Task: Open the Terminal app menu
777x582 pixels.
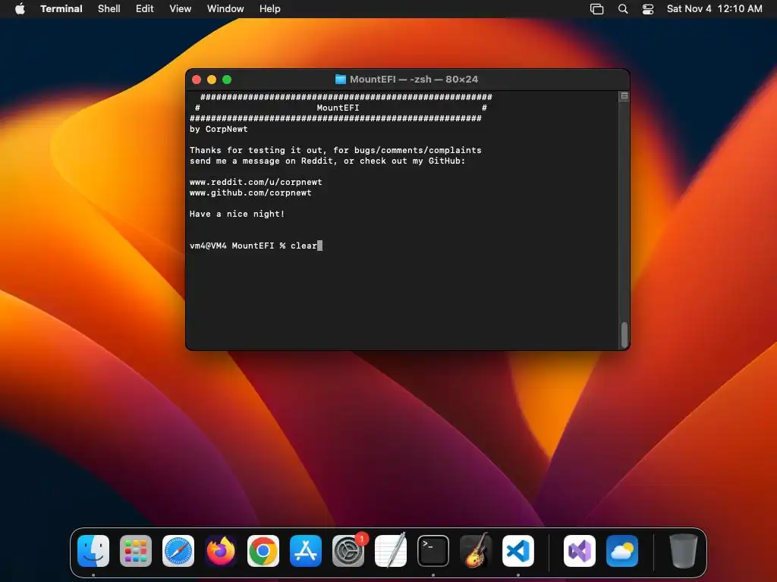Action: (61, 8)
